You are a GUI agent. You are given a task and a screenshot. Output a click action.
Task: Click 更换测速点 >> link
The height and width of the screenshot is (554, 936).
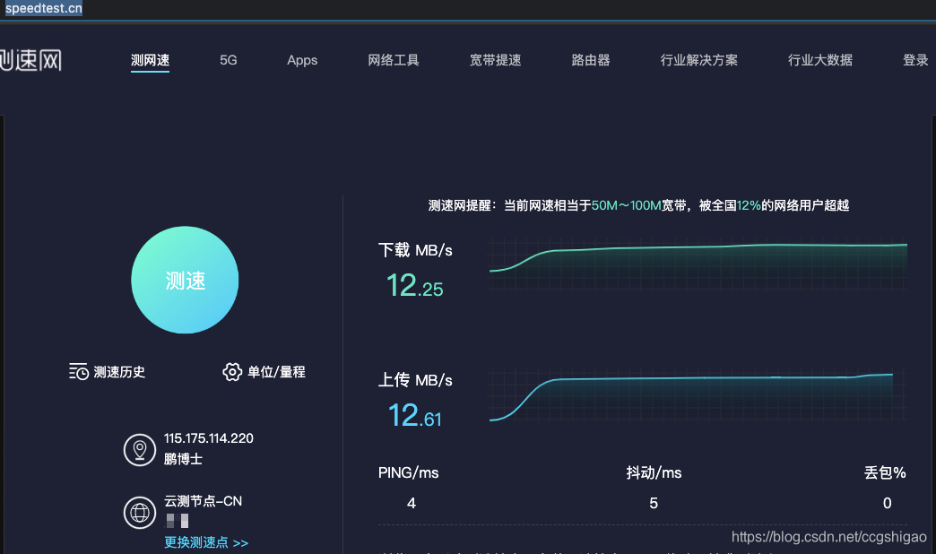point(206,542)
